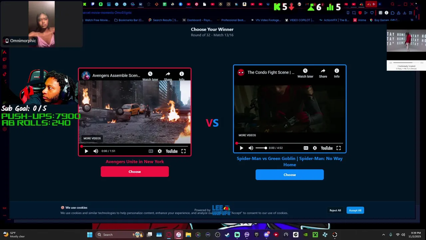426x240 pixels.
Task: Open Instagram icon in browser sidebar
Action: [5, 67]
